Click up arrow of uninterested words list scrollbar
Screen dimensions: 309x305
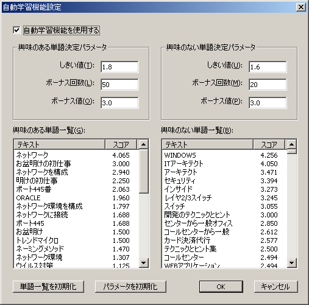(x=292, y=144)
